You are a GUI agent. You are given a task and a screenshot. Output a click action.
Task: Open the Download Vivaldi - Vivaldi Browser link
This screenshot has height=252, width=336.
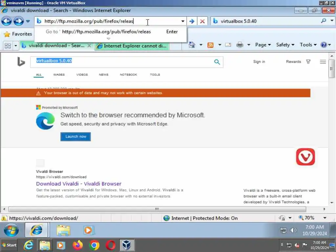pyautogui.click(x=79, y=184)
